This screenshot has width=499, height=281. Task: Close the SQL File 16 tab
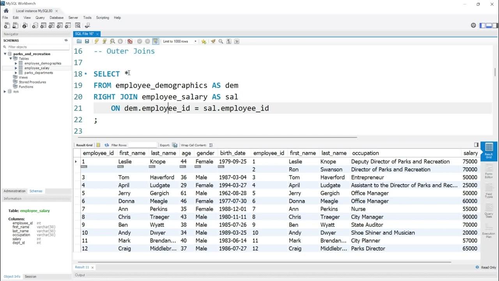(97, 34)
